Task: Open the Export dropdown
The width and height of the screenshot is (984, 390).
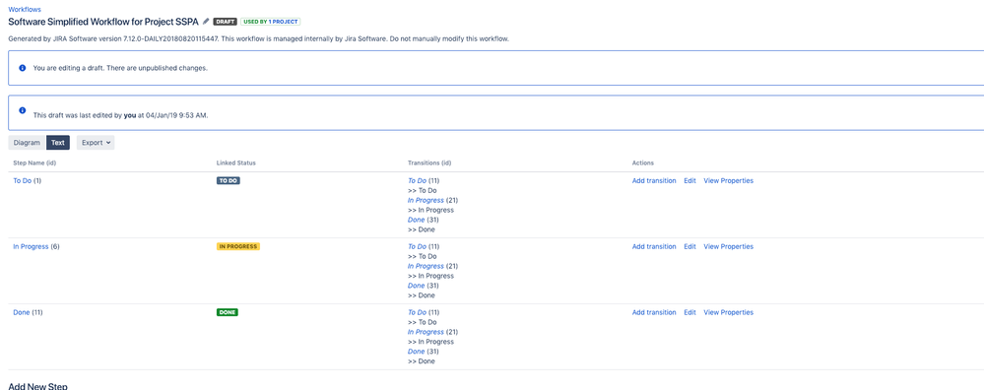Action: 96,143
